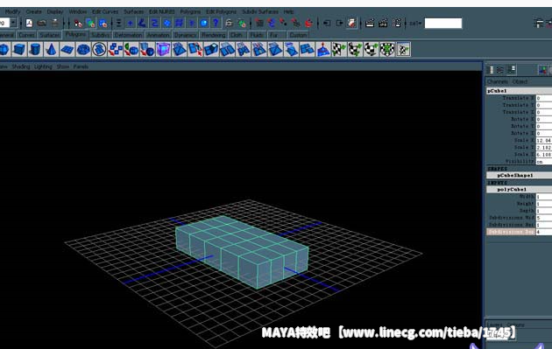This screenshot has height=349, width=552.
Task: Create a polygon torus from the shelf
Action: [x=83, y=49]
